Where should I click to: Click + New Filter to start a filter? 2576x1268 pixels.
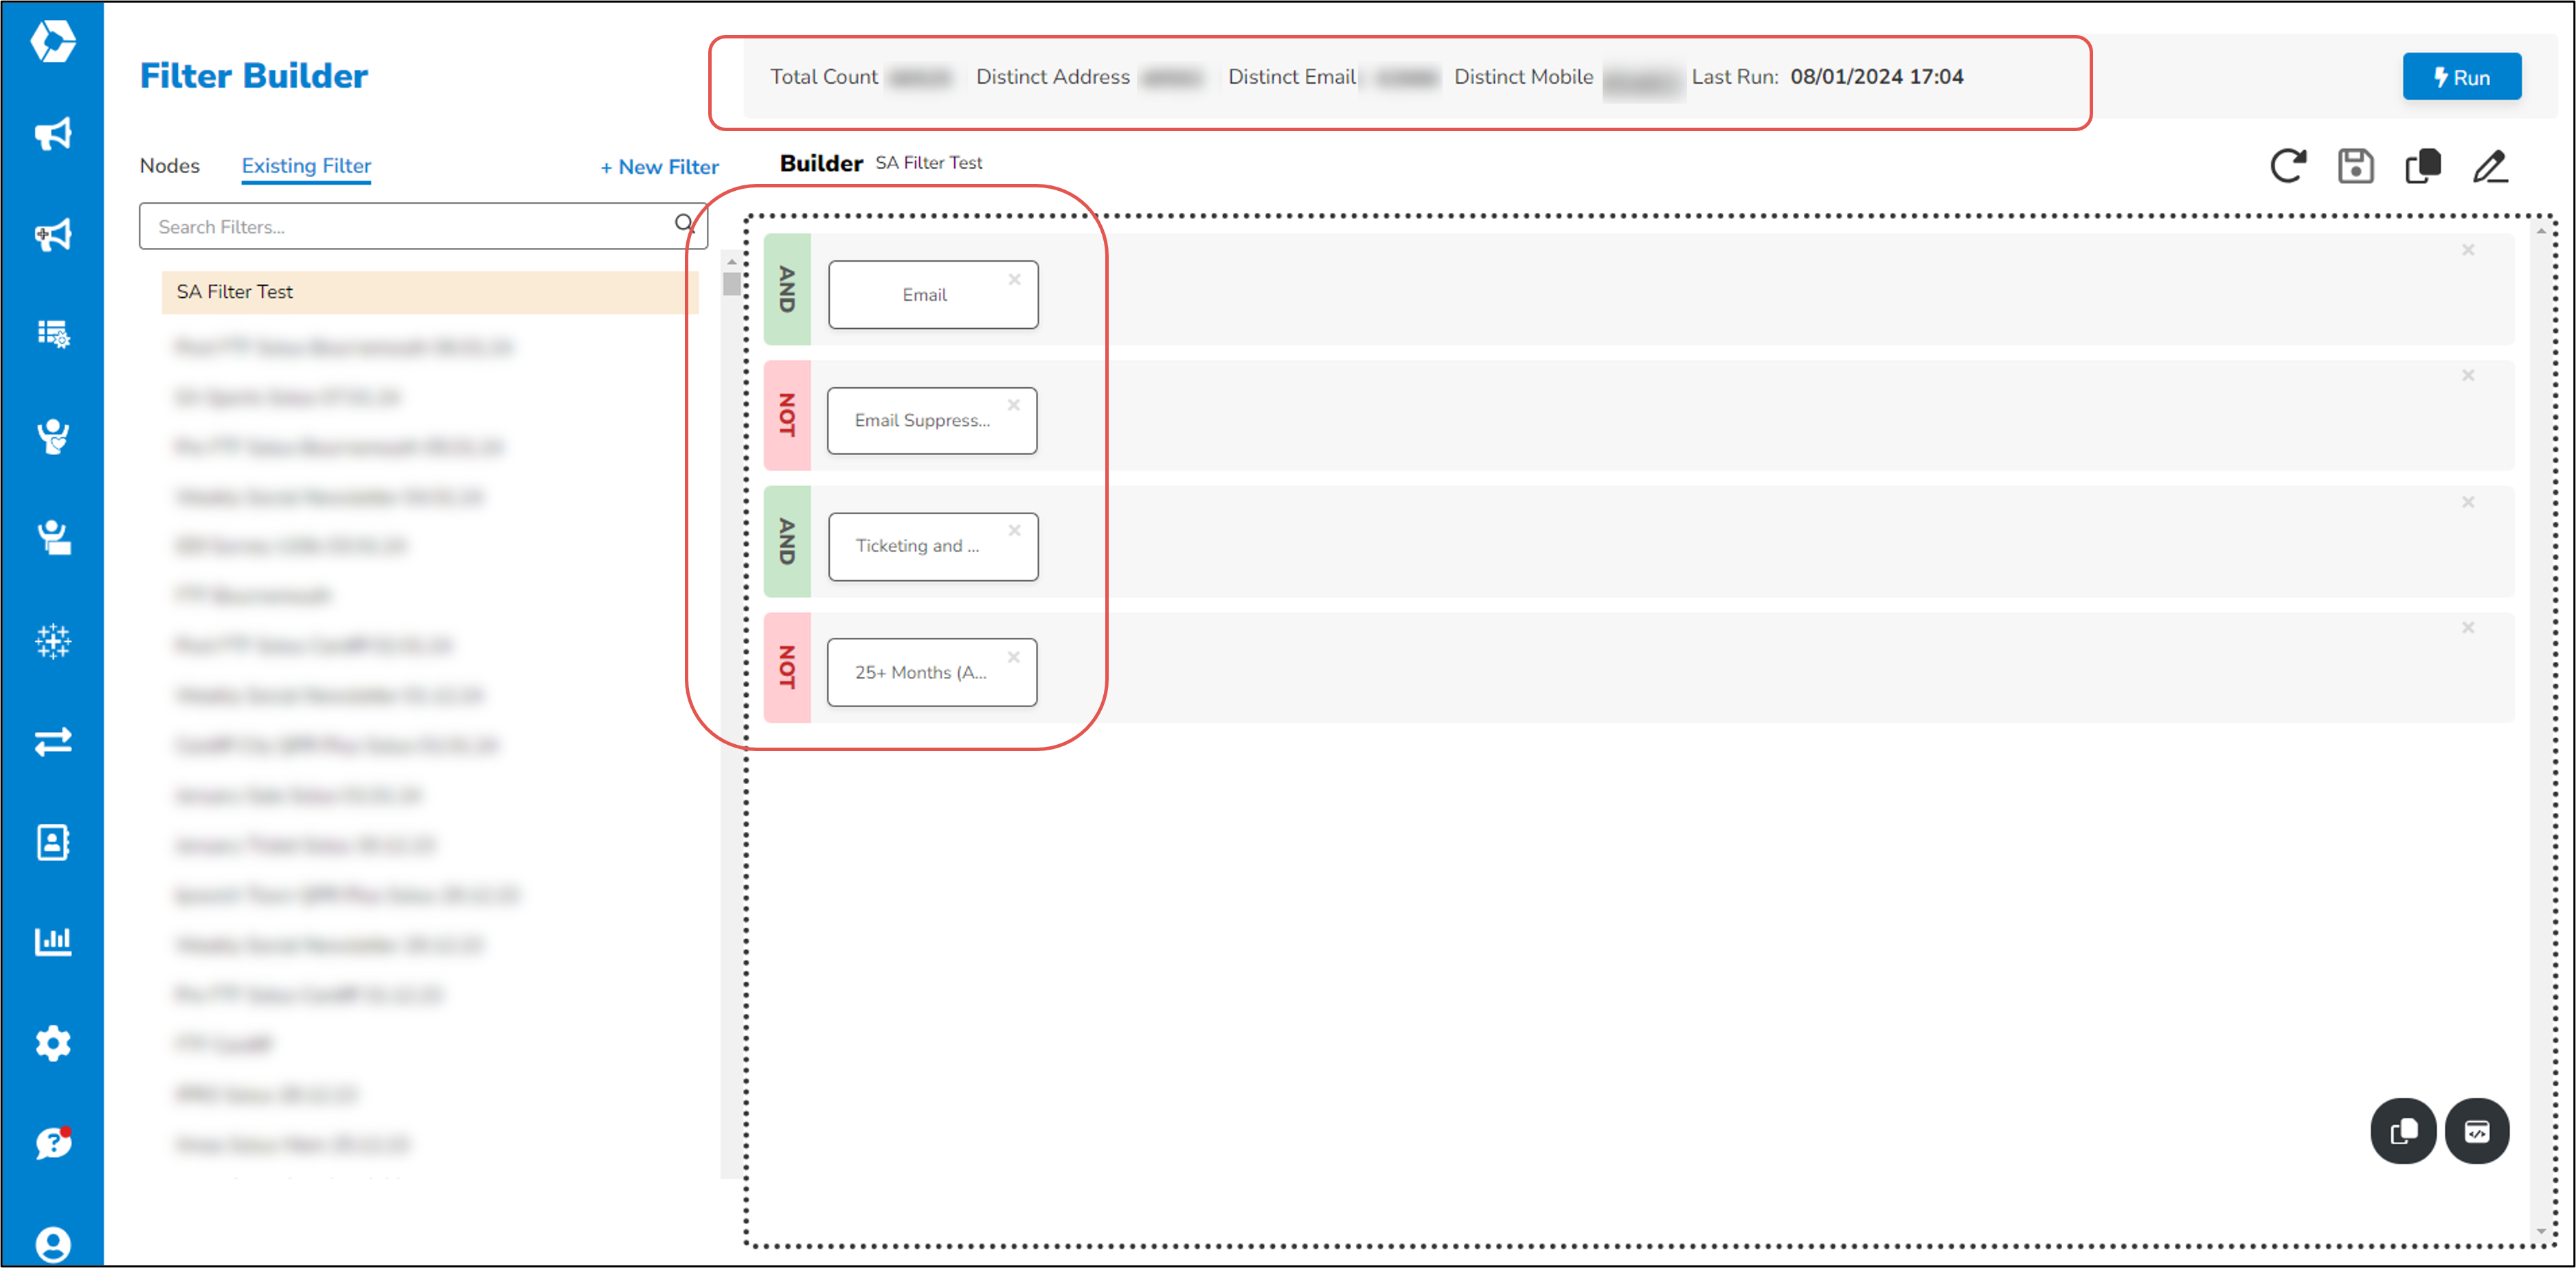click(658, 167)
